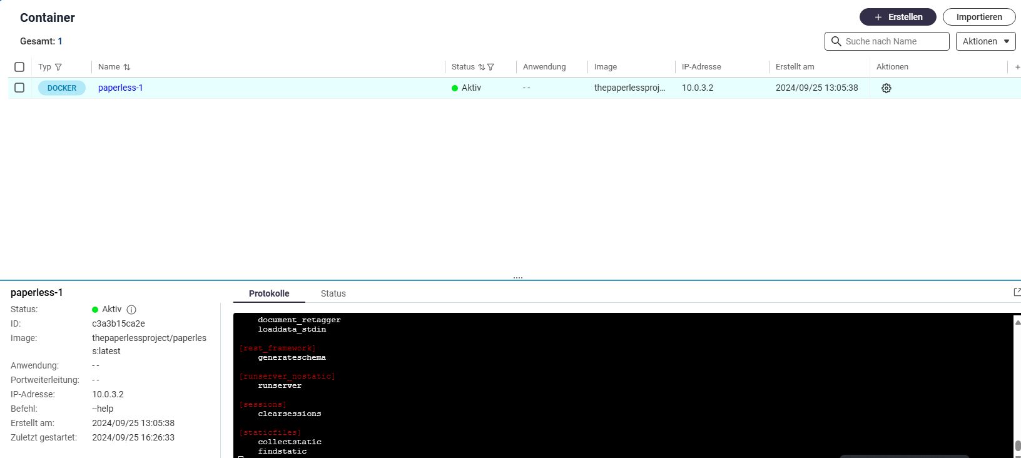Click the search magnifier icon
The height and width of the screenshot is (458, 1021).
pos(836,41)
